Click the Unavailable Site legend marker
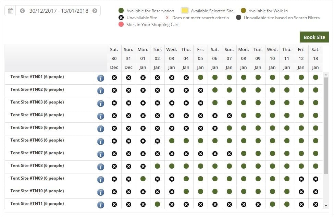Image resolution: width=334 pixels, height=218 pixels. 121,17
